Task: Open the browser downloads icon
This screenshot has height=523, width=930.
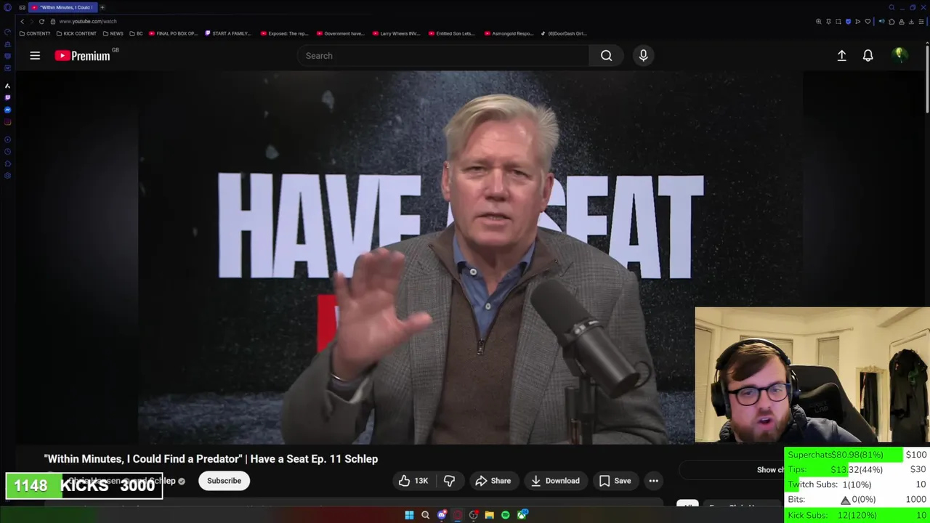Action: tap(911, 22)
